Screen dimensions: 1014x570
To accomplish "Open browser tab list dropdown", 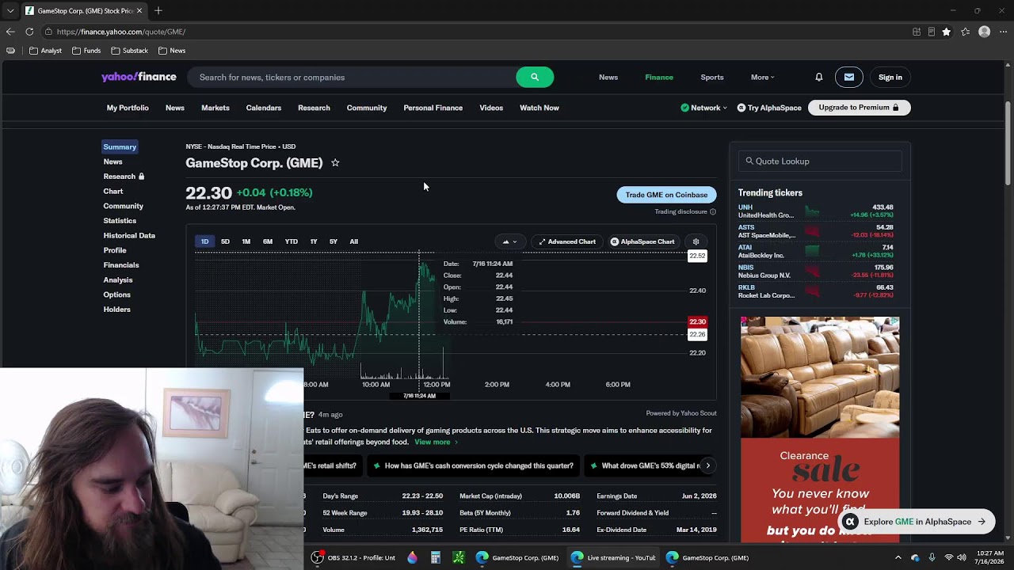I will coord(10,11).
